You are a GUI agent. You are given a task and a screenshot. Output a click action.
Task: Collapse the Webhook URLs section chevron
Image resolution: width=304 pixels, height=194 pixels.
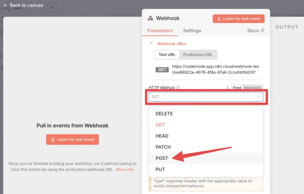tap(151, 43)
